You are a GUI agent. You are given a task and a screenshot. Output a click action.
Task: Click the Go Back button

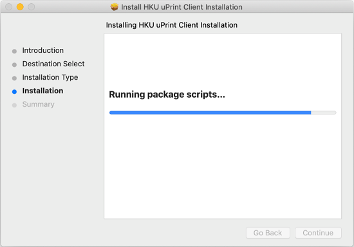click(268, 233)
